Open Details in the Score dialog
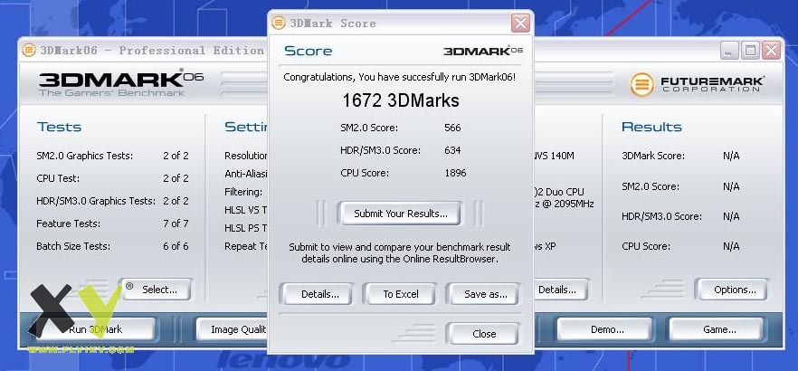This screenshot has width=798, height=371. (x=317, y=294)
